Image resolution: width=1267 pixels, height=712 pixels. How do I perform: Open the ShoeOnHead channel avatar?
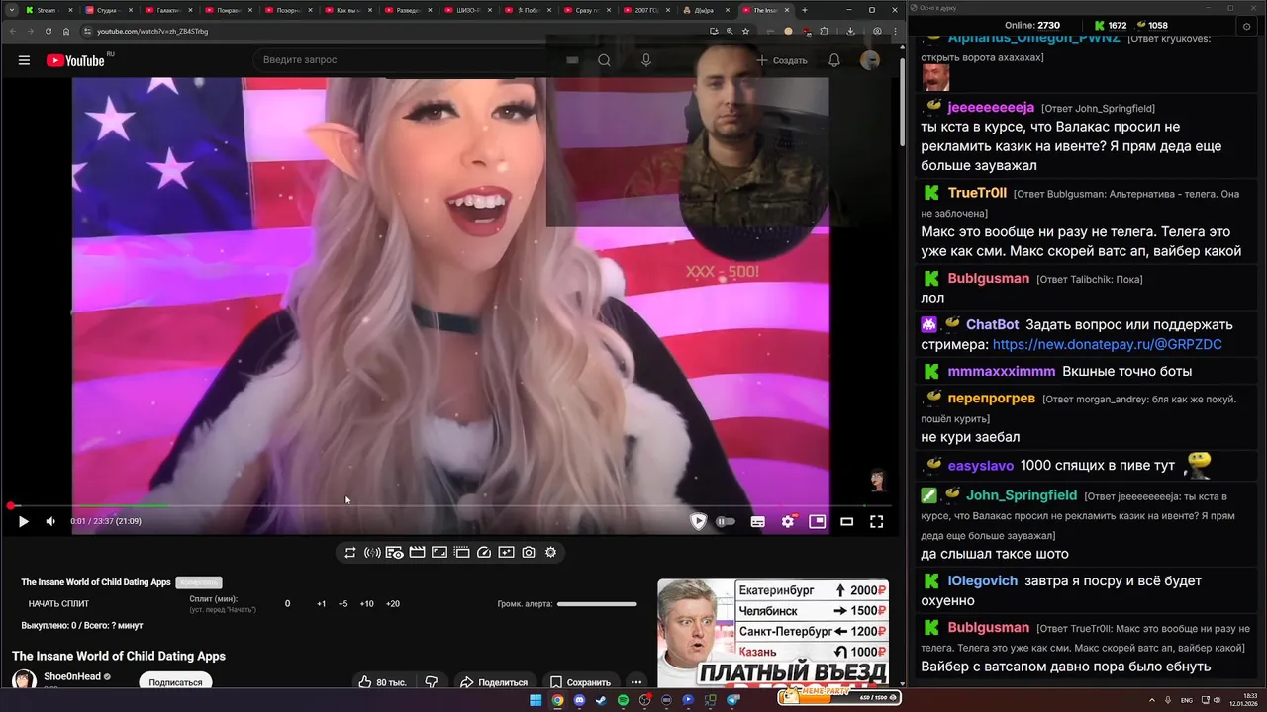[24, 681]
